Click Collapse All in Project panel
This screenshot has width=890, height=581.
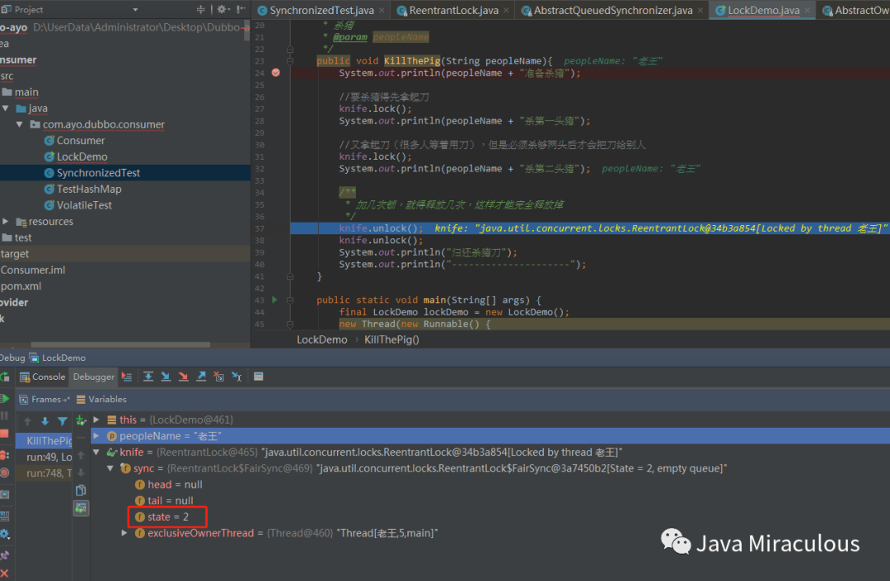coord(201,9)
